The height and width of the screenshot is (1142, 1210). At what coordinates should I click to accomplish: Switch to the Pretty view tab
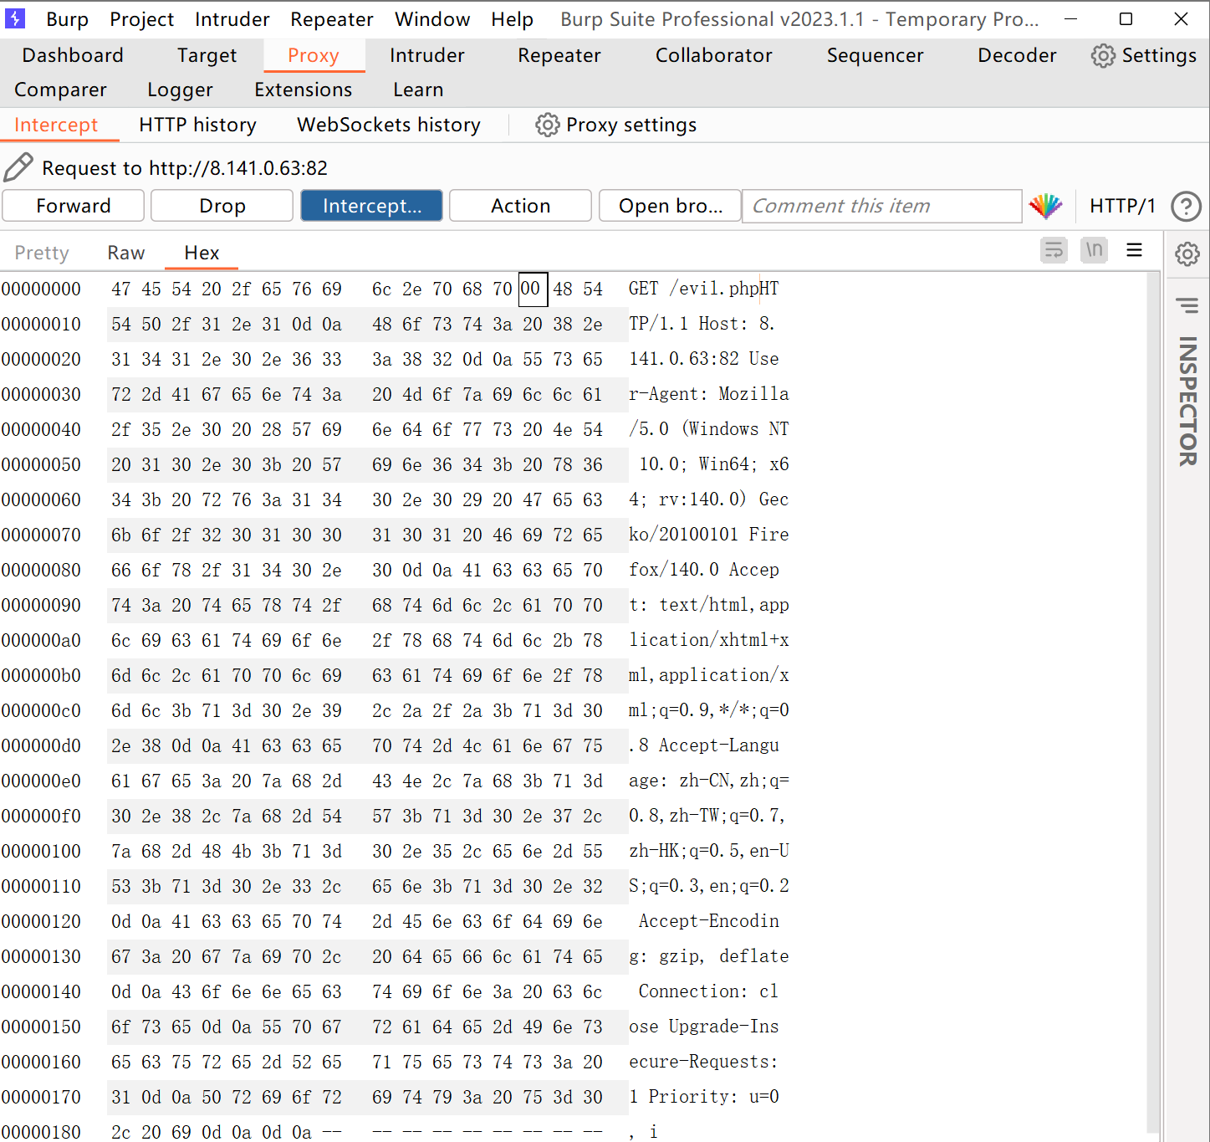[x=42, y=253]
